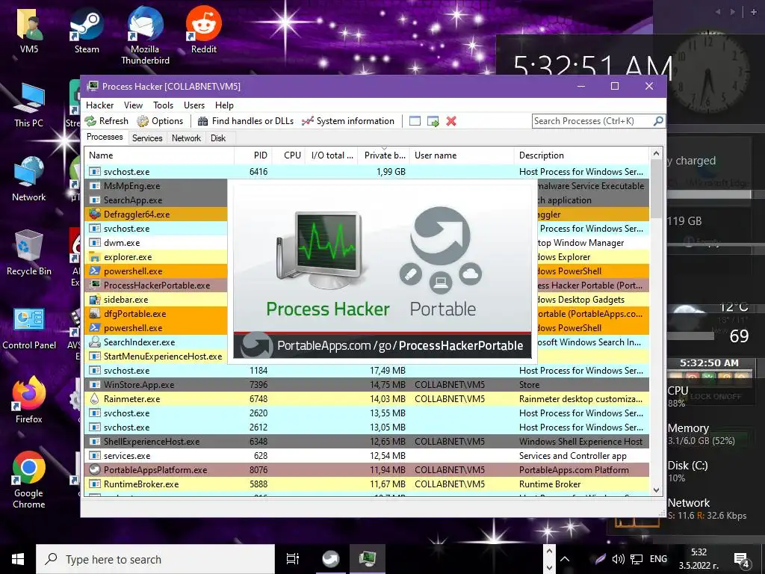Sort by Description column header
Image resolution: width=765 pixels, height=574 pixels.
[x=581, y=155]
